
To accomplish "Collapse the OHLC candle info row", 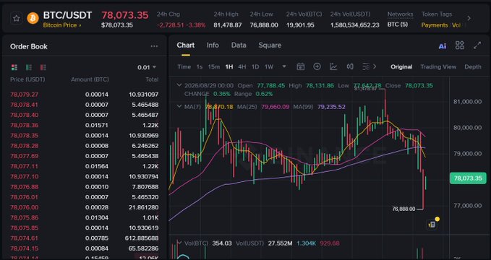I will point(179,85).
